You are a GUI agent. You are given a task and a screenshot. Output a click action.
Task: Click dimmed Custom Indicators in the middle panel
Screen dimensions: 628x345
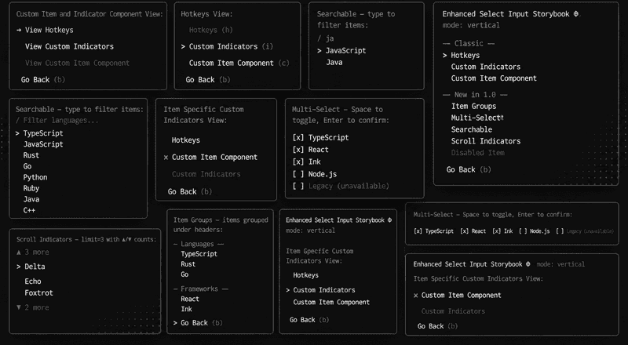[206, 174]
